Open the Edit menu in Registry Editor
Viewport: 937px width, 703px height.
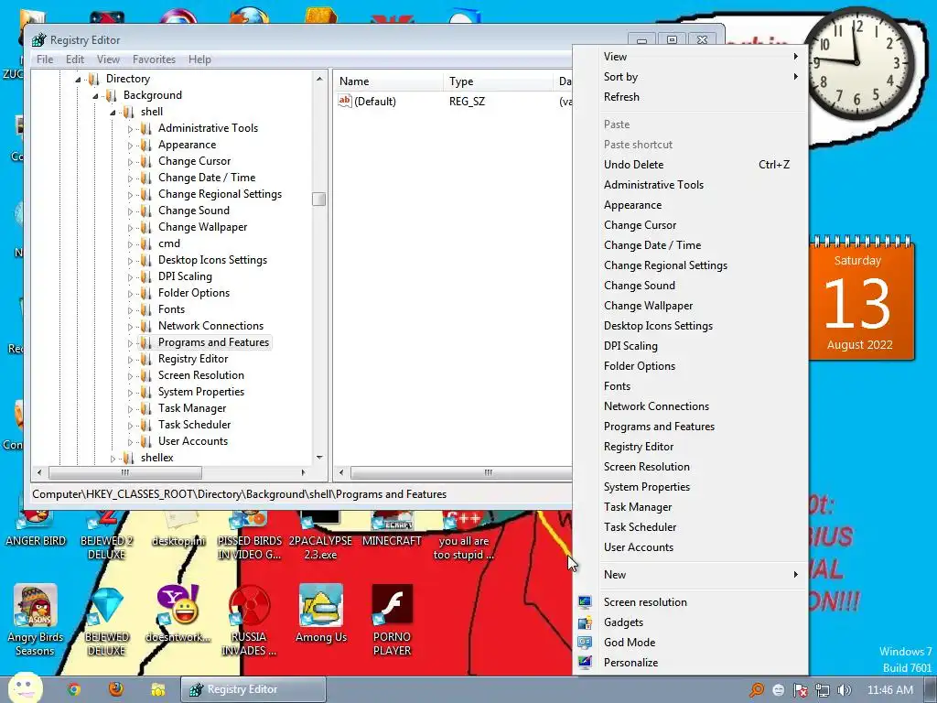(75, 59)
